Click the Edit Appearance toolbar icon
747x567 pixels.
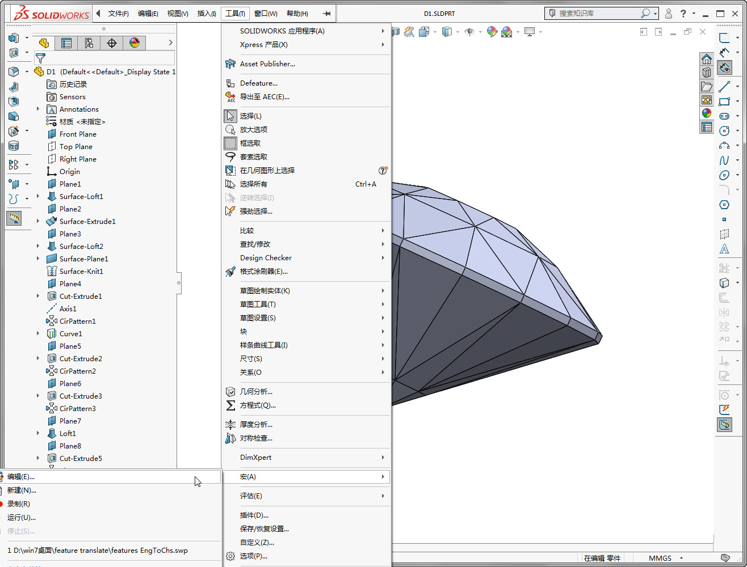[x=492, y=32]
